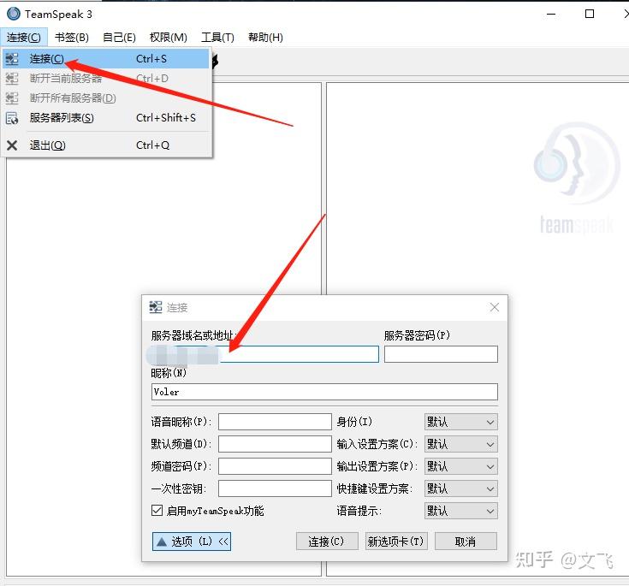This screenshot has width=629, height=586.
Task: Minimize the TeamSpeak 3 window
Action: click(551, 14)
